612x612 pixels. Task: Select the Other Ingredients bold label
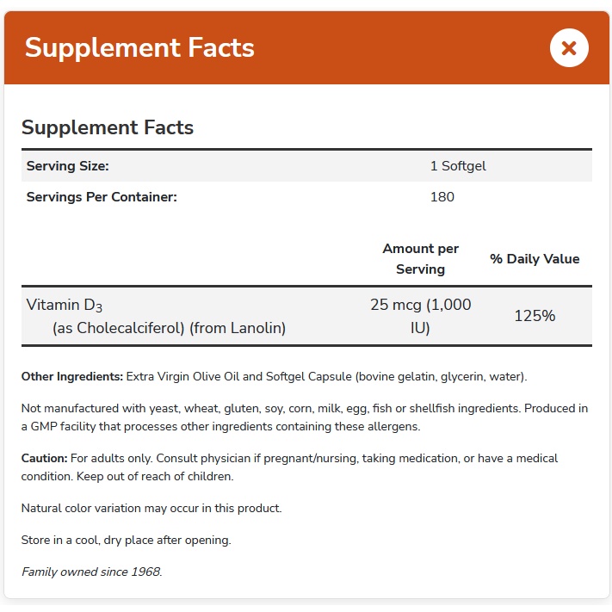[x=72, y=377]
